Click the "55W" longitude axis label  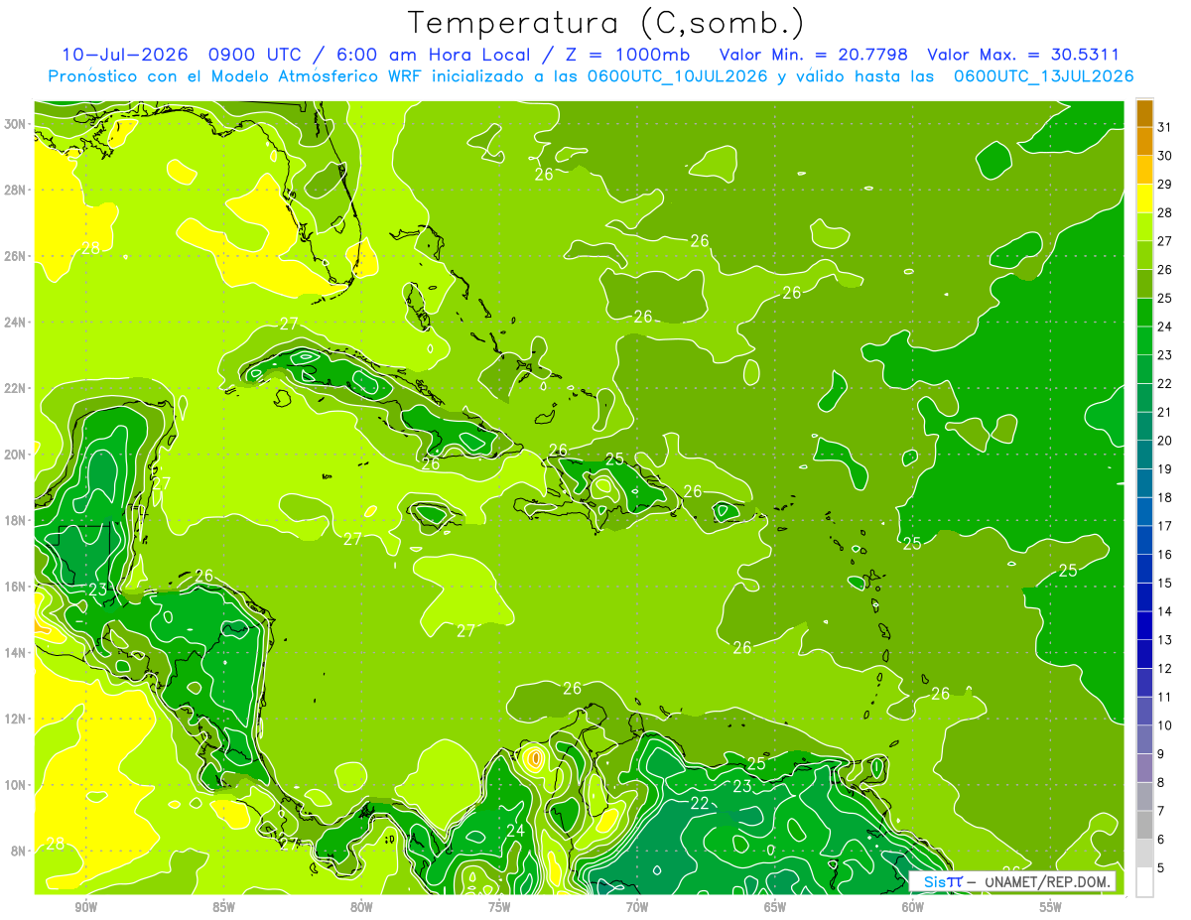pyautogui.click(x=1051, y=907)
